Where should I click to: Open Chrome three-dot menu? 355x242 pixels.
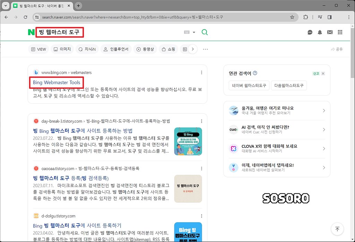[349, 17]
